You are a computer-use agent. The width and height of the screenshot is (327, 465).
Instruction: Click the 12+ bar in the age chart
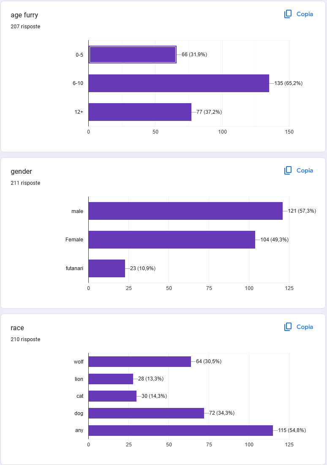click(x=139, y=112)
